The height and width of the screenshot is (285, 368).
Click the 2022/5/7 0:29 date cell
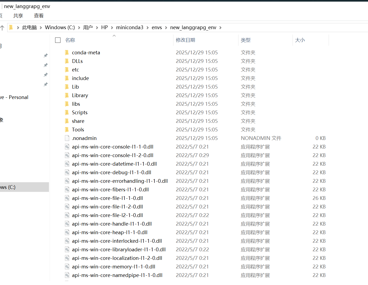point(192,155)
